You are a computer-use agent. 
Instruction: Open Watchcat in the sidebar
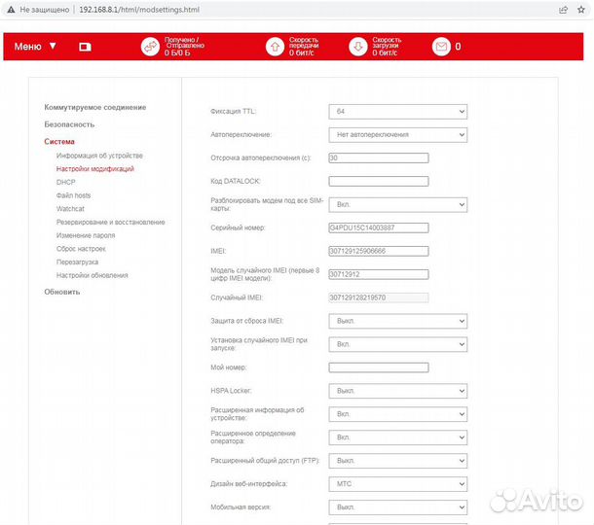point(70,209)
